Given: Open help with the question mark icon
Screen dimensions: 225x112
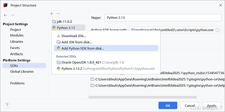Looking at the screenshot, I should [x=7, y=106].
